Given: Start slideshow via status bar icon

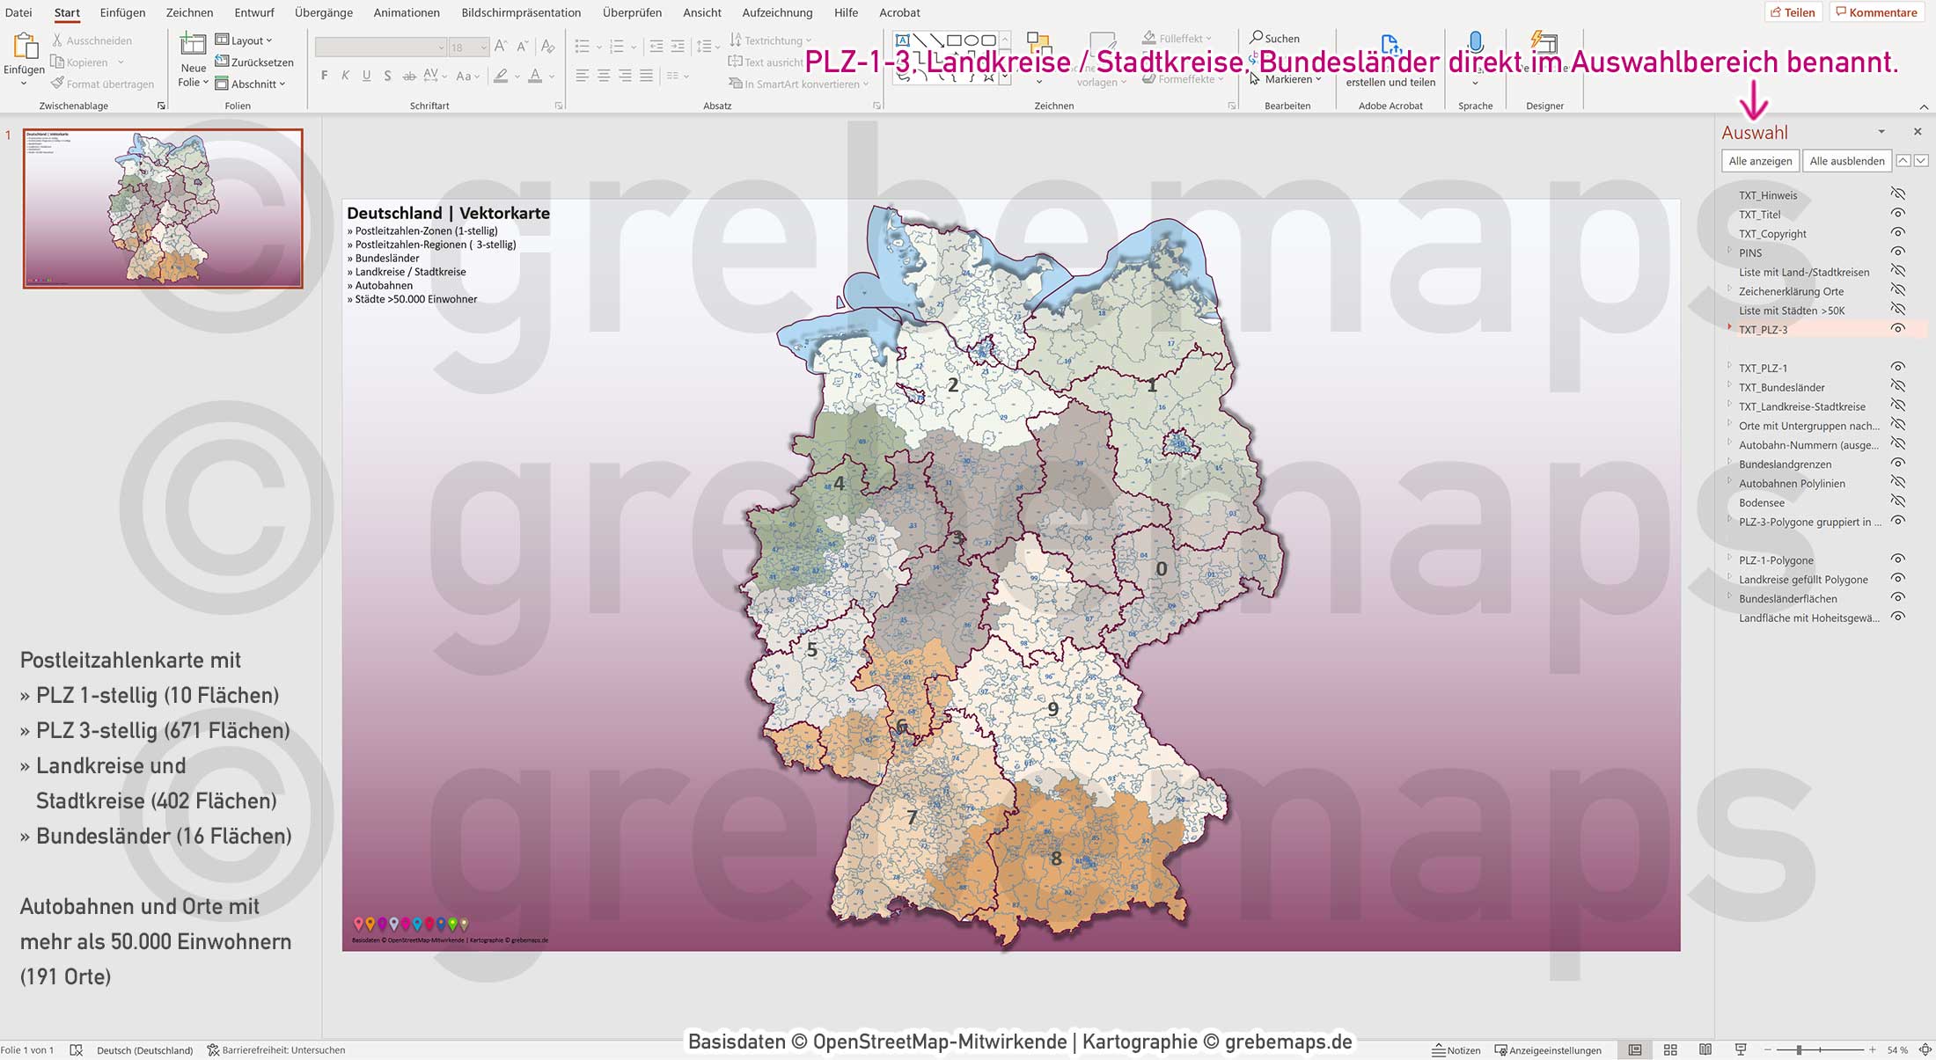Looking at the screenshot, I should [x=1741, y=1049].
